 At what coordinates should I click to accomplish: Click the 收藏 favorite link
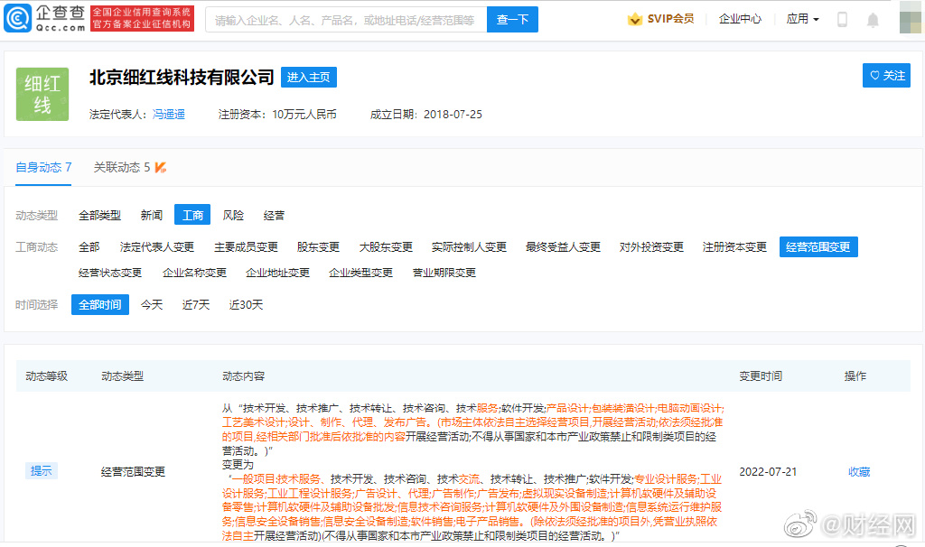859,470
